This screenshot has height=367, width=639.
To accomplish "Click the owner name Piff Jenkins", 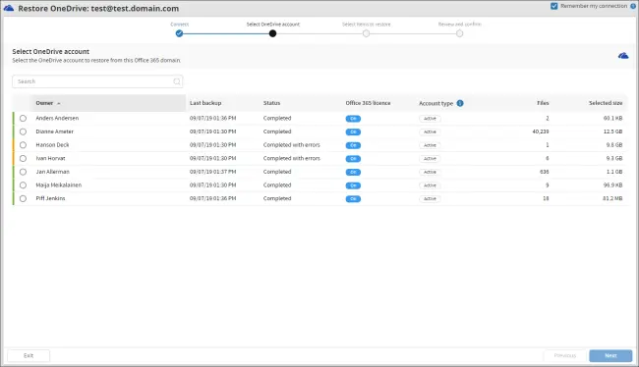I will [50, 199].
